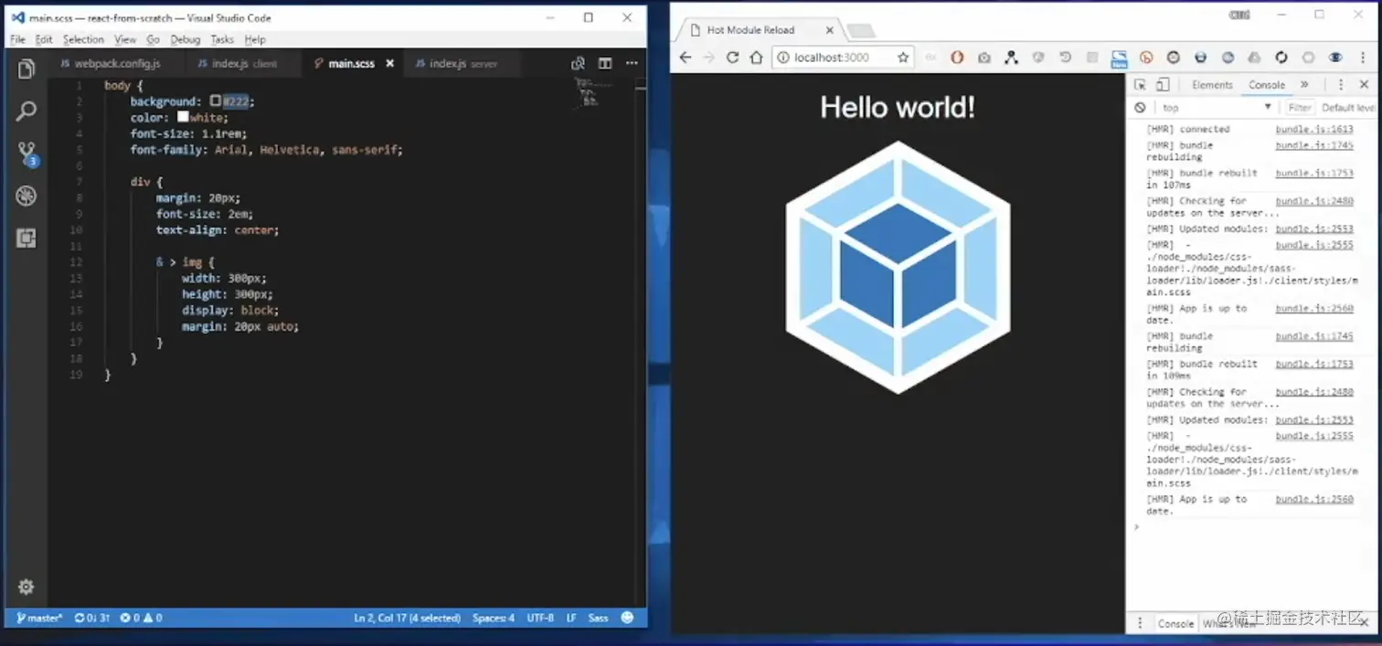Show errors and warnings count in status bar
The height and width of the screenshot is (646, 1382).
(141, 618)
